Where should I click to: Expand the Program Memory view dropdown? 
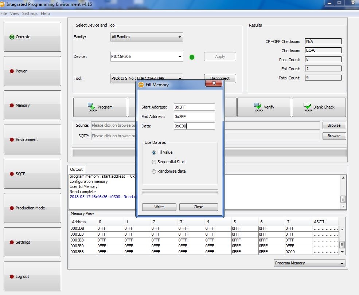342,263
